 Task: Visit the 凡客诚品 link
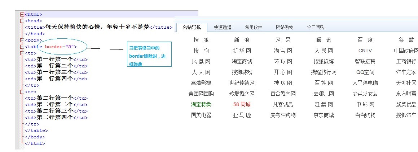(x=283, y=104)
